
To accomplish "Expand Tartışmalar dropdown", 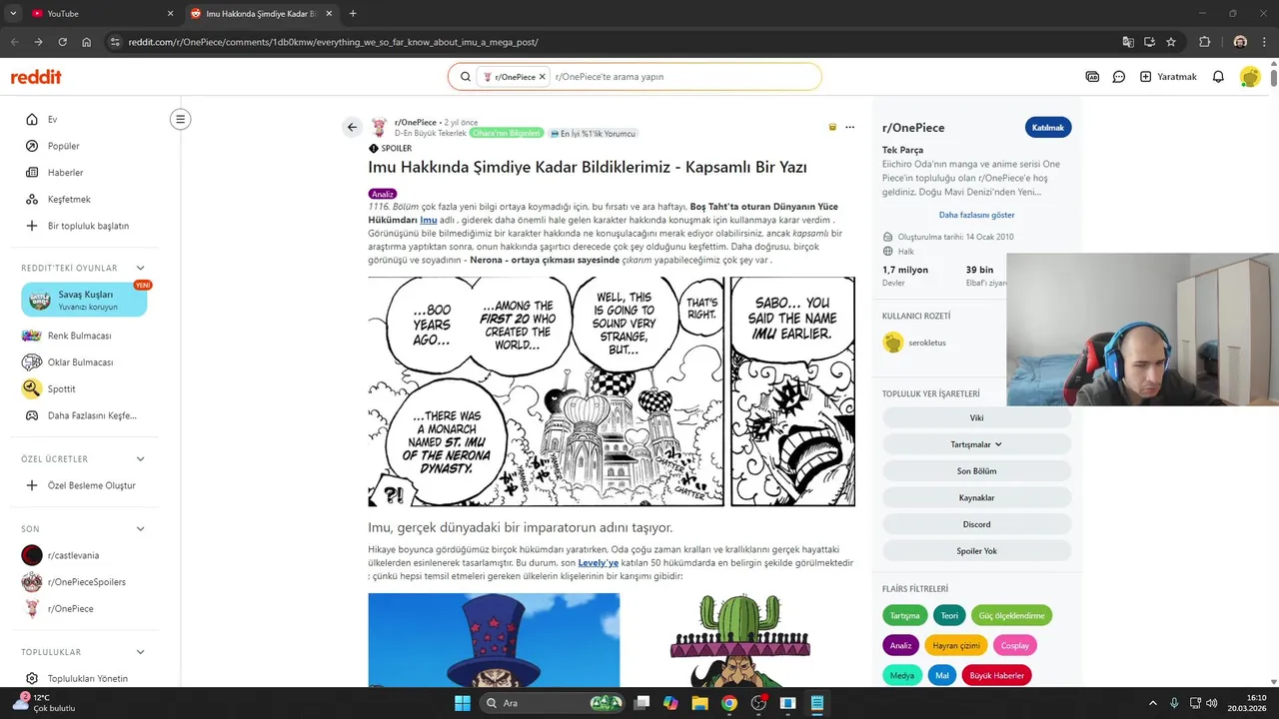I will (976, 444).
